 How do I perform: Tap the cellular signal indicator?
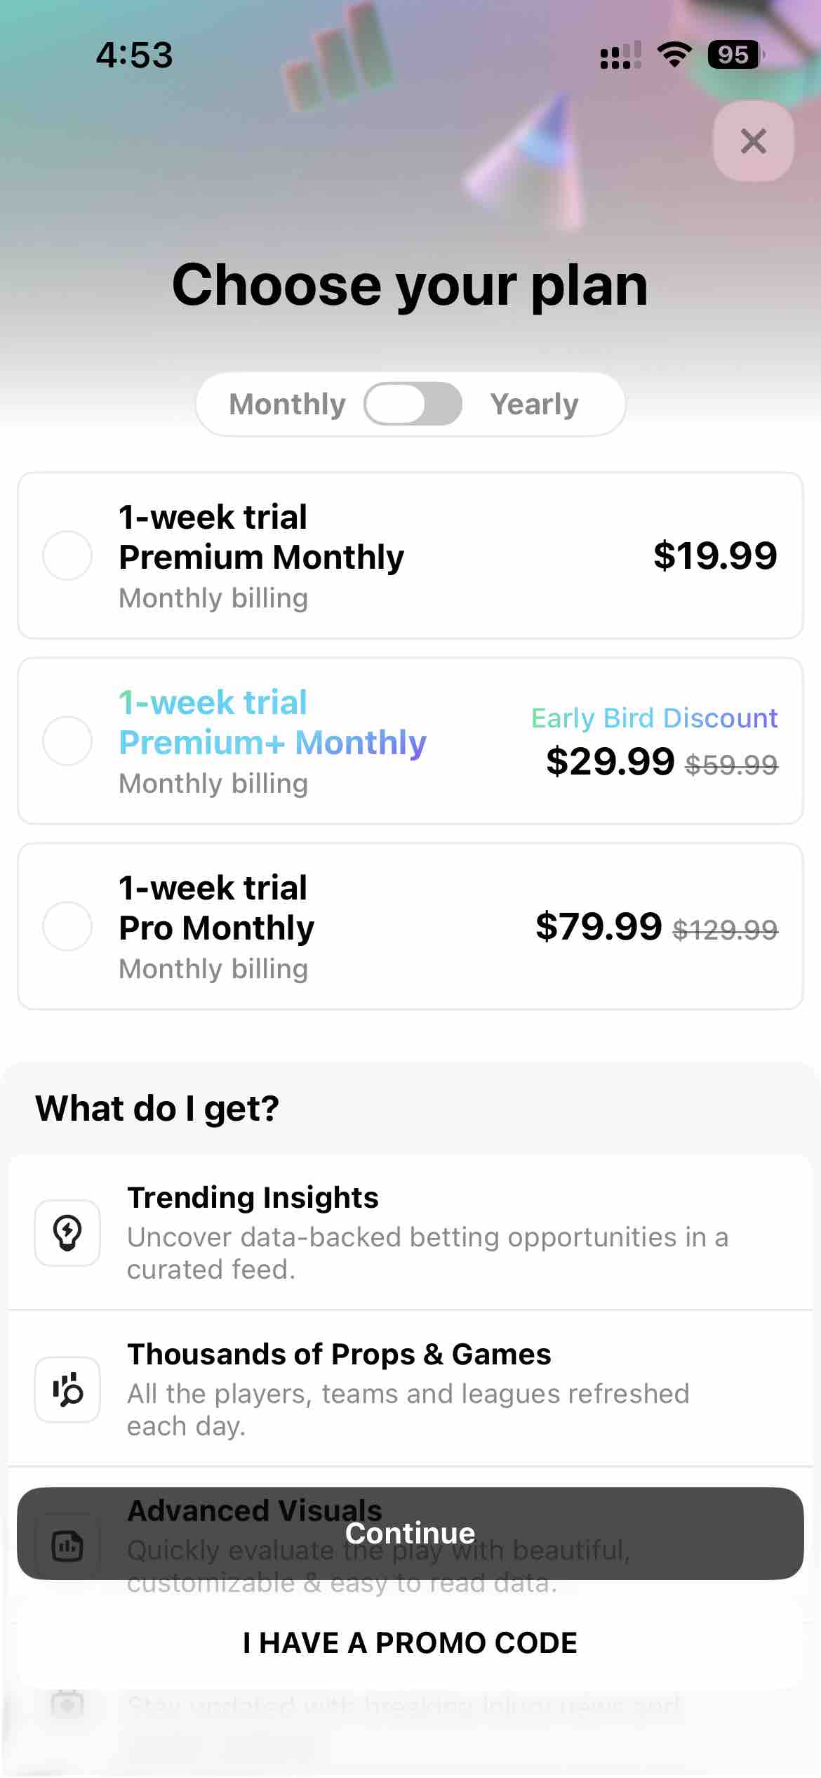[619, 53]
